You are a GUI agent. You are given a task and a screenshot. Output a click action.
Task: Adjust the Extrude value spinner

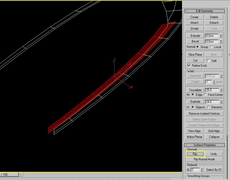tap(221, 36)
